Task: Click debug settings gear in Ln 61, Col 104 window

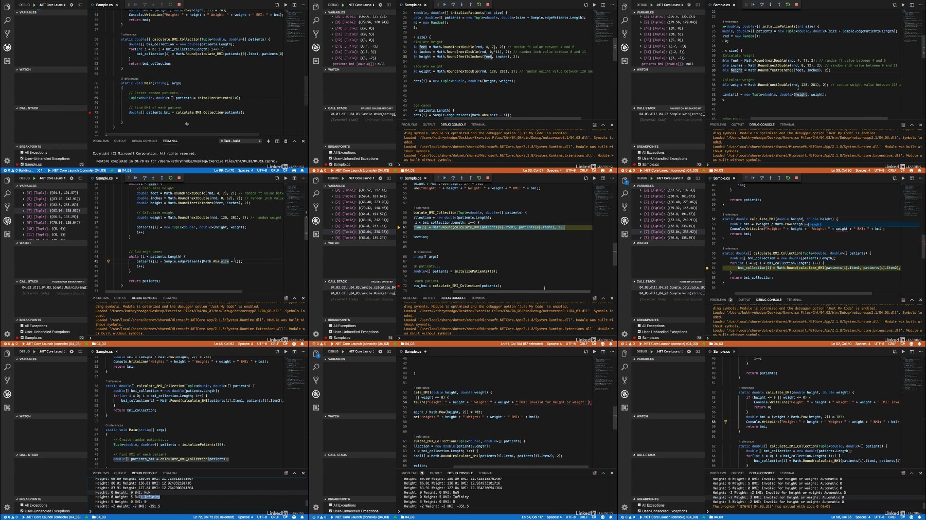Action: (380, 178)
